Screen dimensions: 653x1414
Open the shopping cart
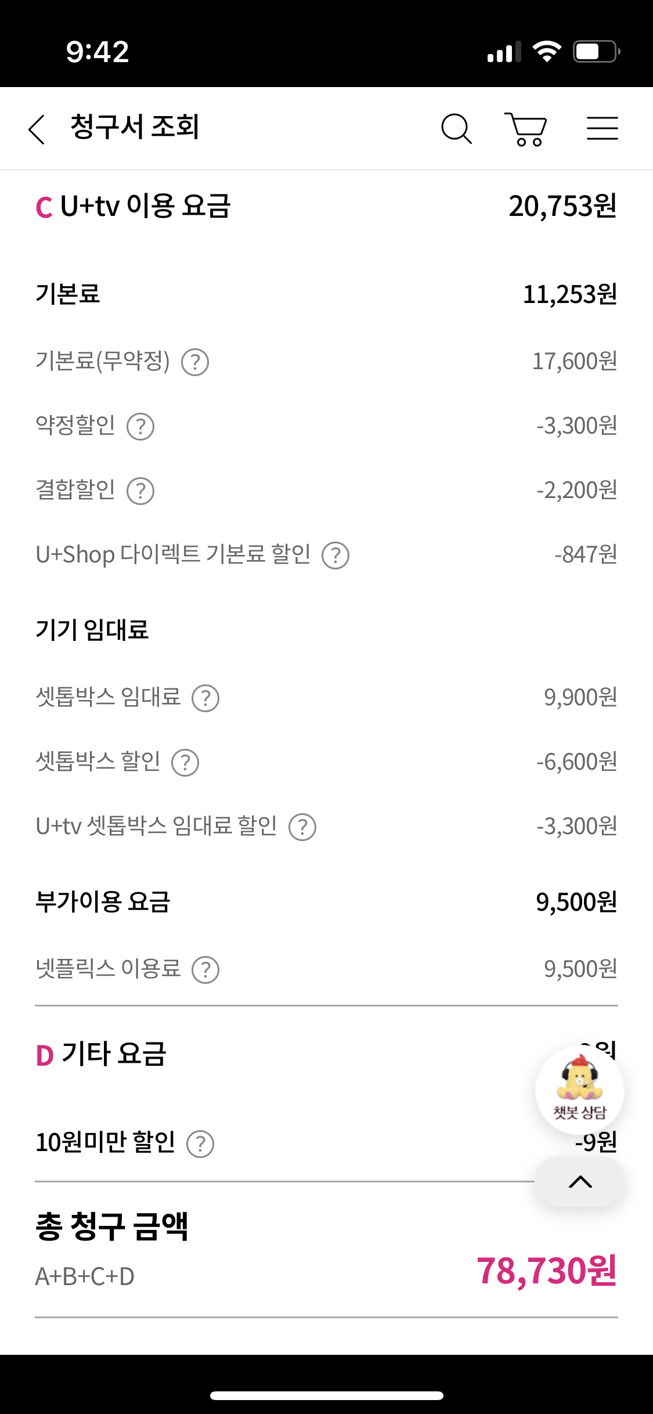point(526,129)
